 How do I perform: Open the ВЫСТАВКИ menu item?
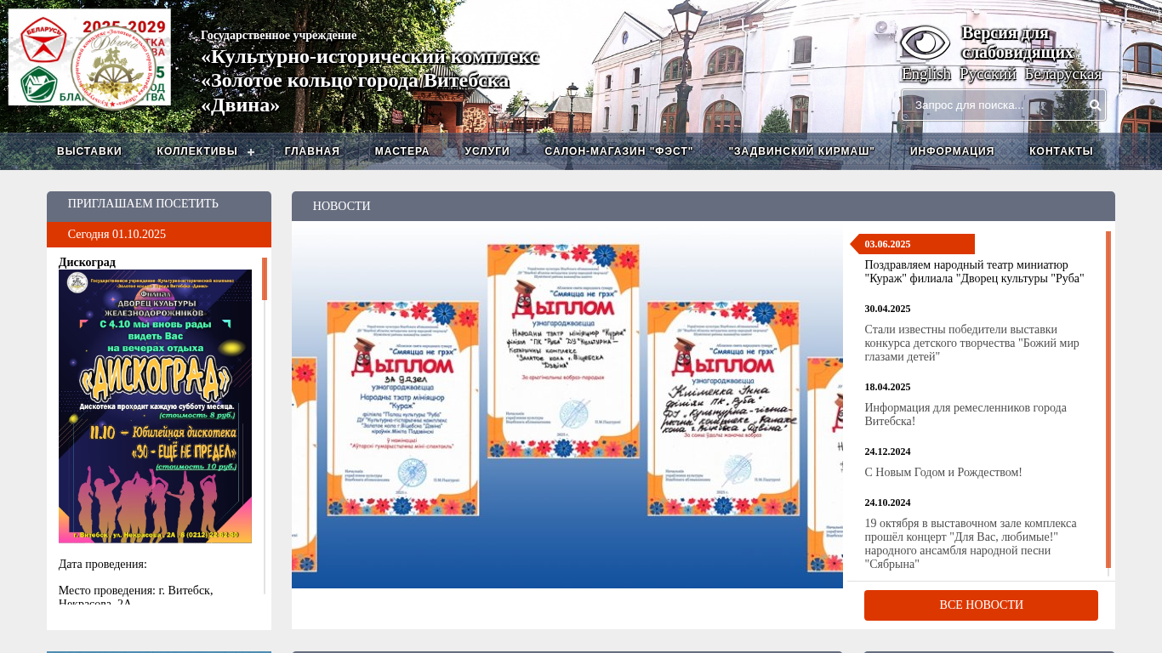89,151
